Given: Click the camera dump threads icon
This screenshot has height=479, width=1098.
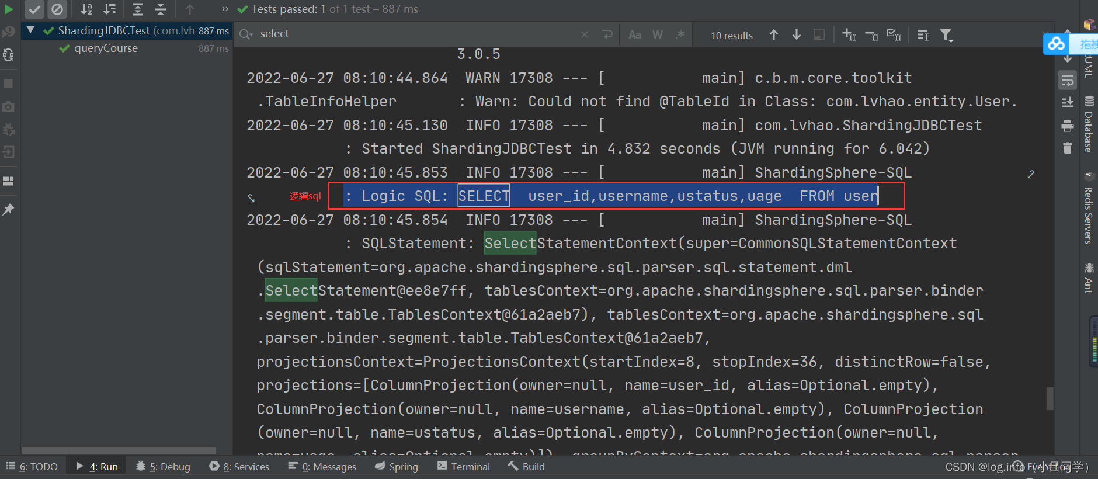Looking at the screenshot, I should coord(8,106).
